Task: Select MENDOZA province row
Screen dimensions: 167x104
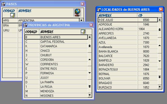Action: 56,91
